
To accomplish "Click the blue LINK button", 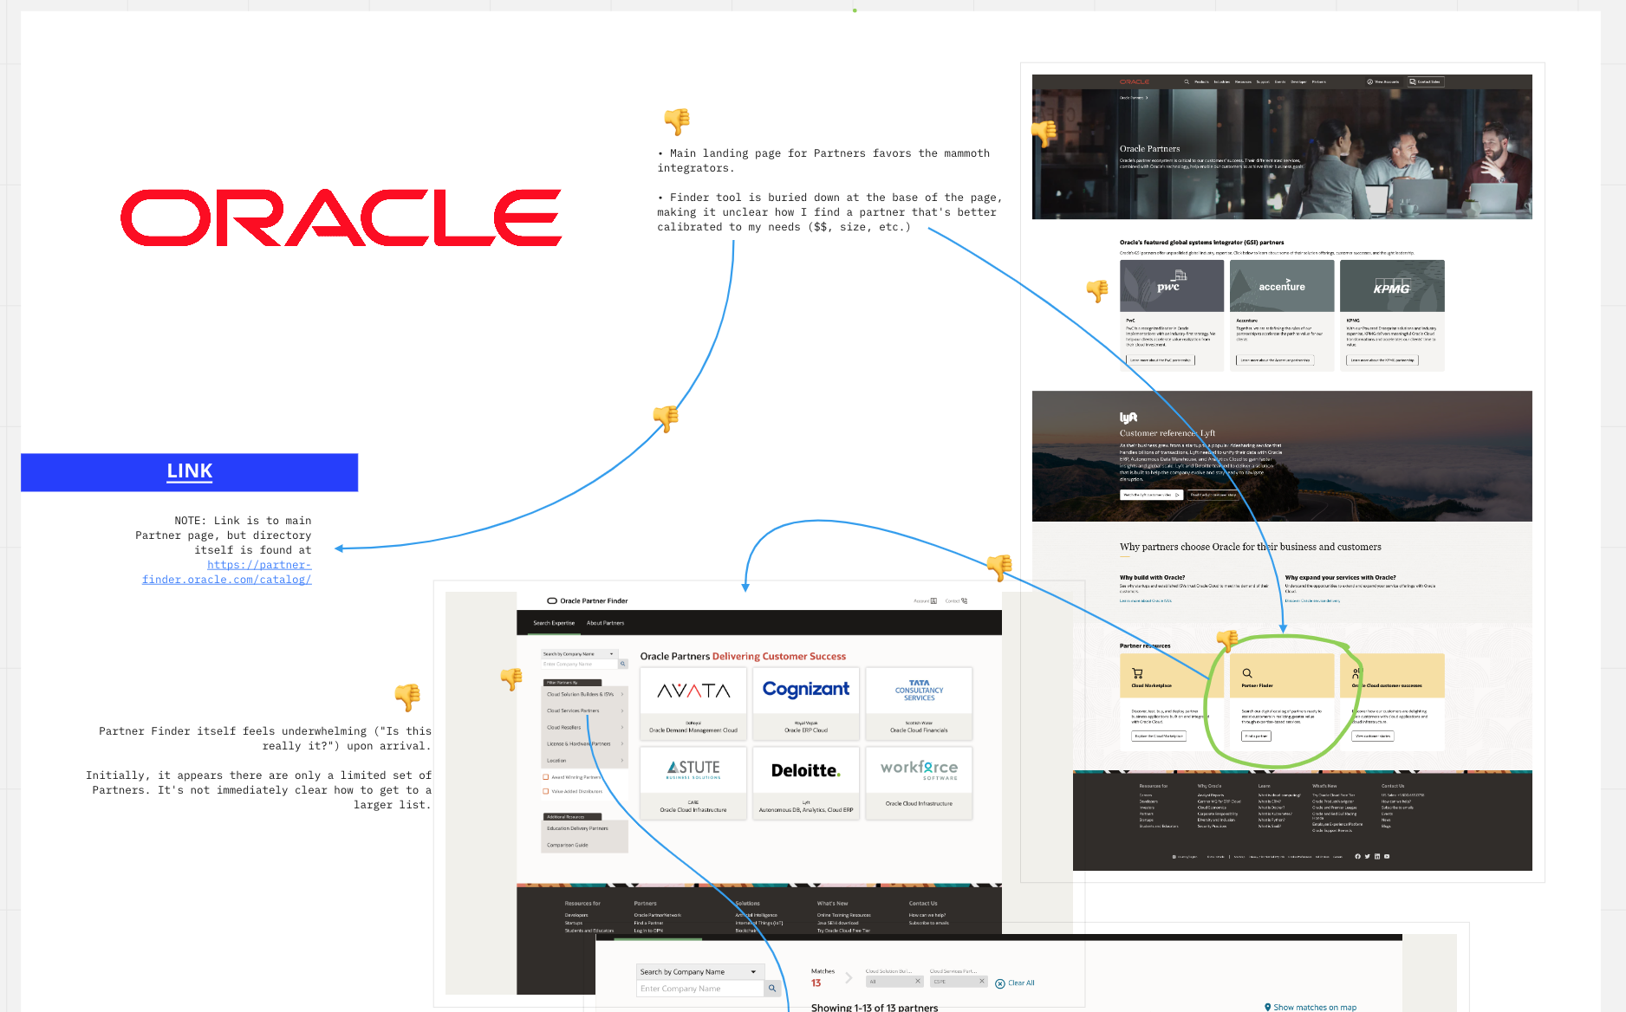I will pos(190,472).
